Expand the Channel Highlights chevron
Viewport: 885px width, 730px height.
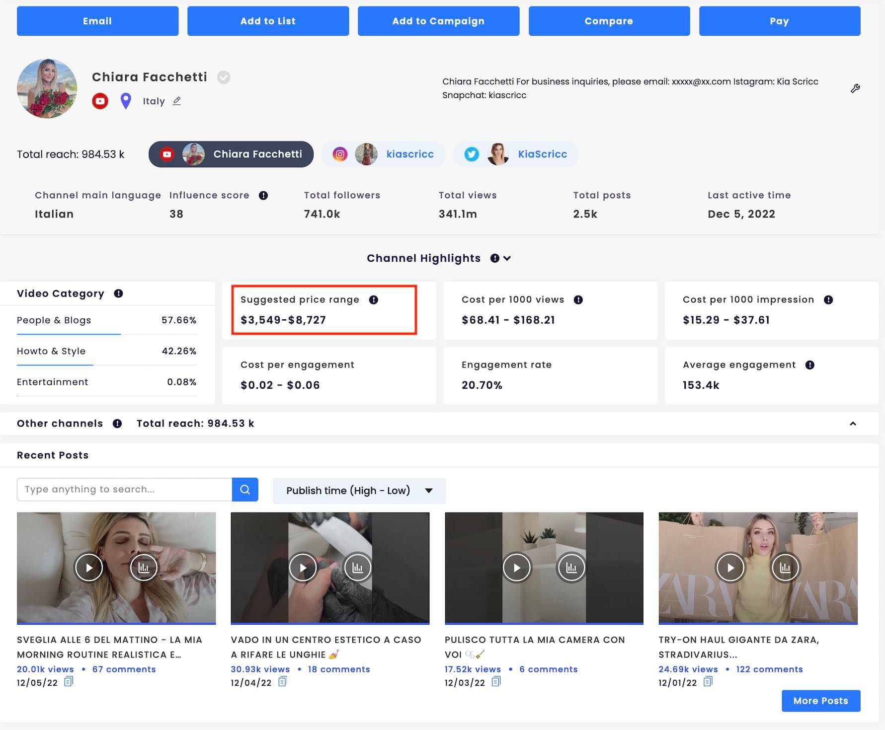click(507, 258)
